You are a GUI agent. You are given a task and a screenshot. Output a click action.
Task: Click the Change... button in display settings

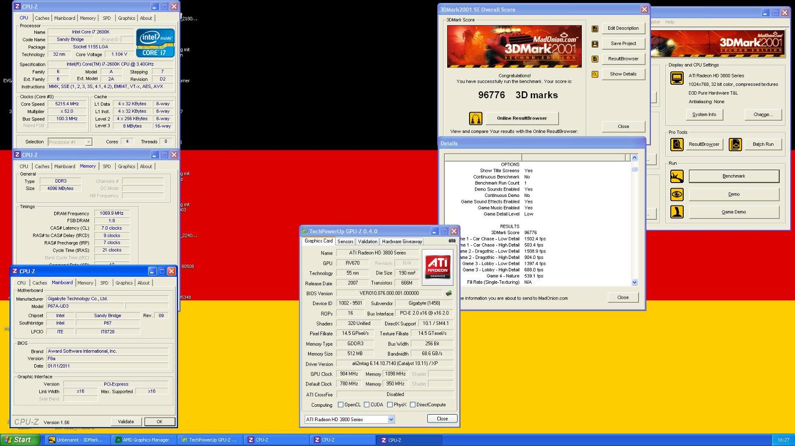[x=763, y=115]
